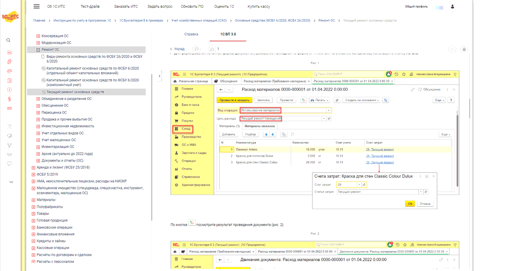The image size is (509, 271).
Task: Click the print page icon
Action: pyautogui.click(x=464, y=49)
